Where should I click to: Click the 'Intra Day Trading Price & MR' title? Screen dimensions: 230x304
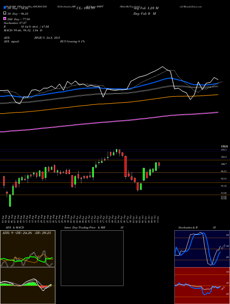pyautogui.click(x=85, y=228)
